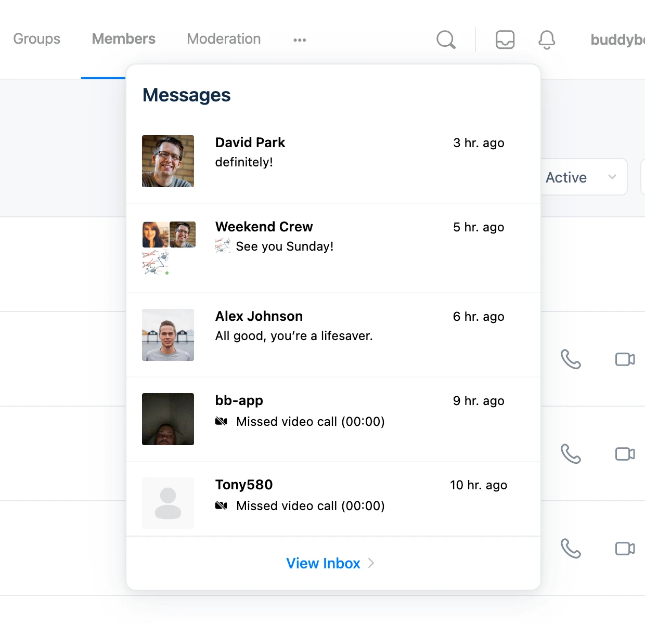
Task: Click the missed video call icon for Tony580
Action: click(x=221, y=505)
